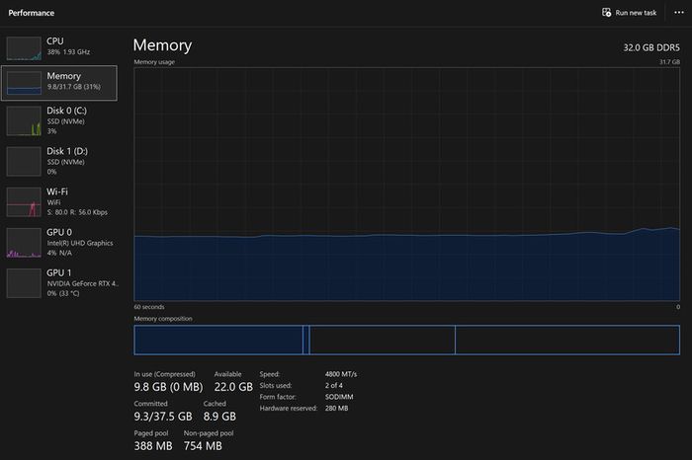Click the 4800 MT/s speed value
The image size is (692, 460).
point(341,374)
